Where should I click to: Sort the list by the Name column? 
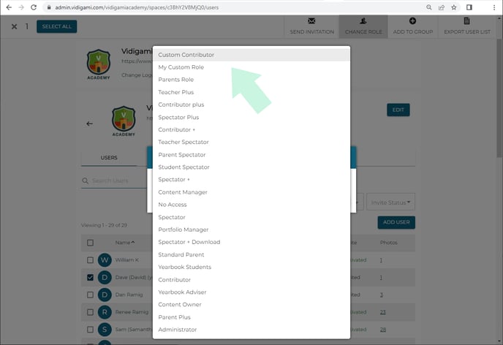coord(124,243)
